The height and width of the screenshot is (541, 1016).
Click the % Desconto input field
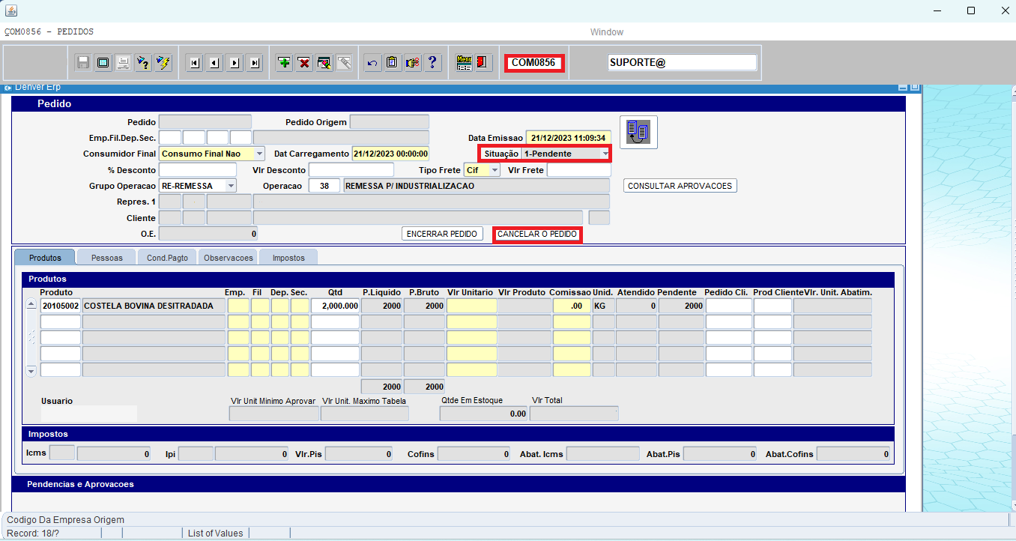[198, 170]
